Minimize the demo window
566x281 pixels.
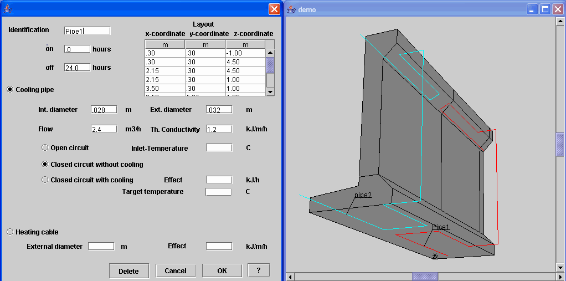(x=532, y=9)
